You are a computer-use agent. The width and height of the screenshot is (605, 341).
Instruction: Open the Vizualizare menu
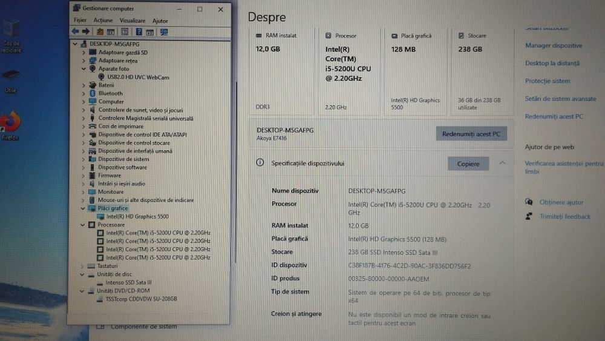click(x=132, y=21)
